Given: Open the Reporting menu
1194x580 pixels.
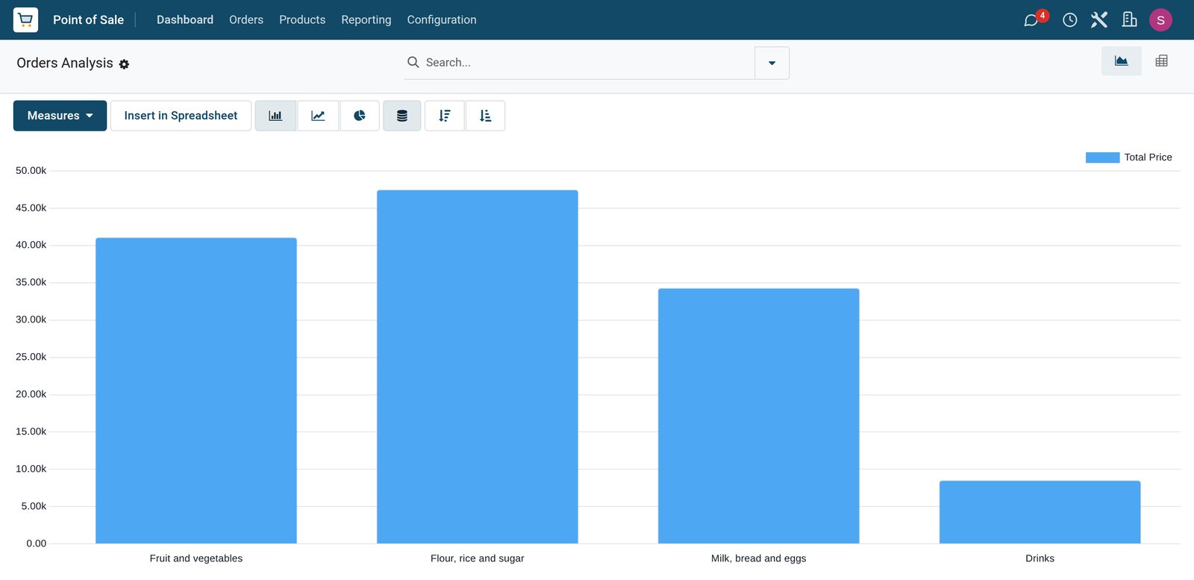Looking at the screenshot, I should [x=366, y=19].
